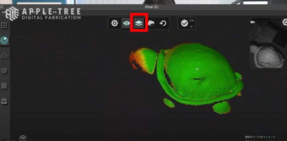Open the cloud icon in left sidebar

click(x=4, y=56)
